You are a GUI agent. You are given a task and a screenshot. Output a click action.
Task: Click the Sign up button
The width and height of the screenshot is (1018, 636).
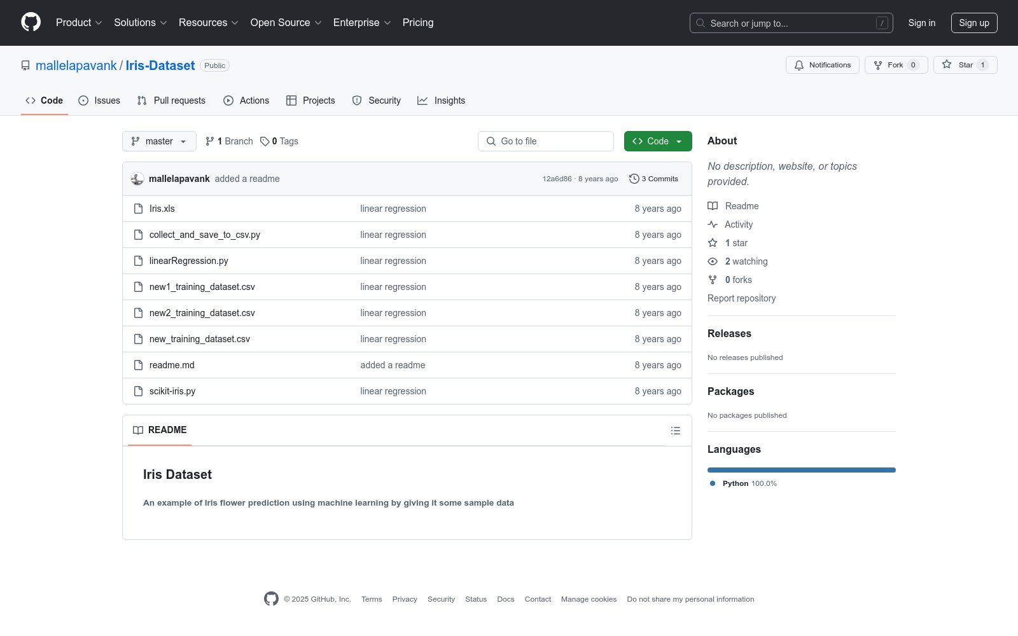tap(974, 23)
